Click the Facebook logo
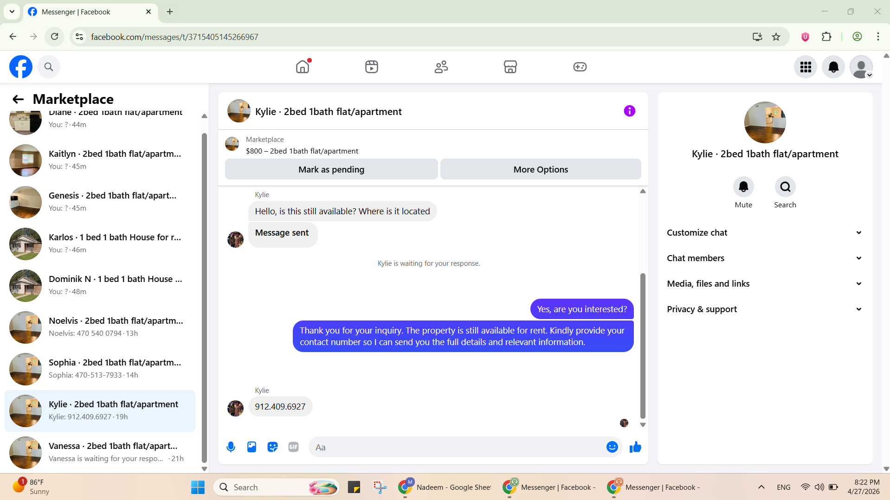Screen dimensions: 890x500 21,67
